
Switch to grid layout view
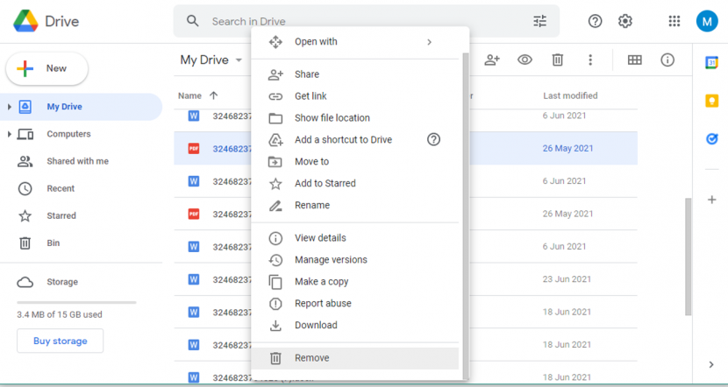click(635, 60)
